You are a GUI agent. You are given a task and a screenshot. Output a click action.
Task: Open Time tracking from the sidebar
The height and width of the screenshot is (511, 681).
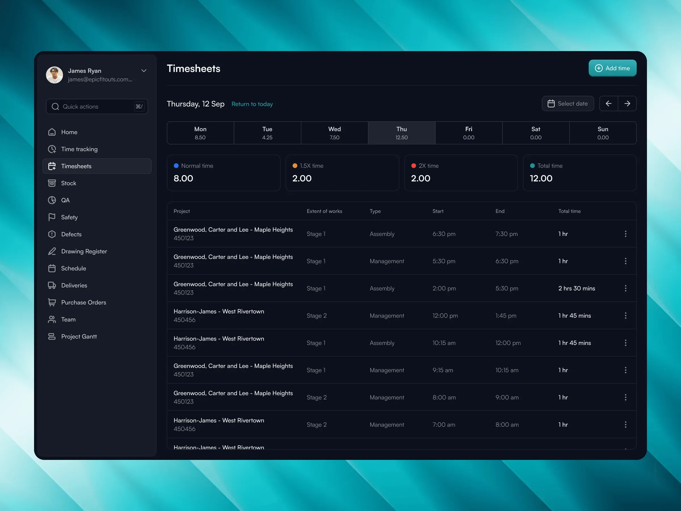tap(97, 149)
